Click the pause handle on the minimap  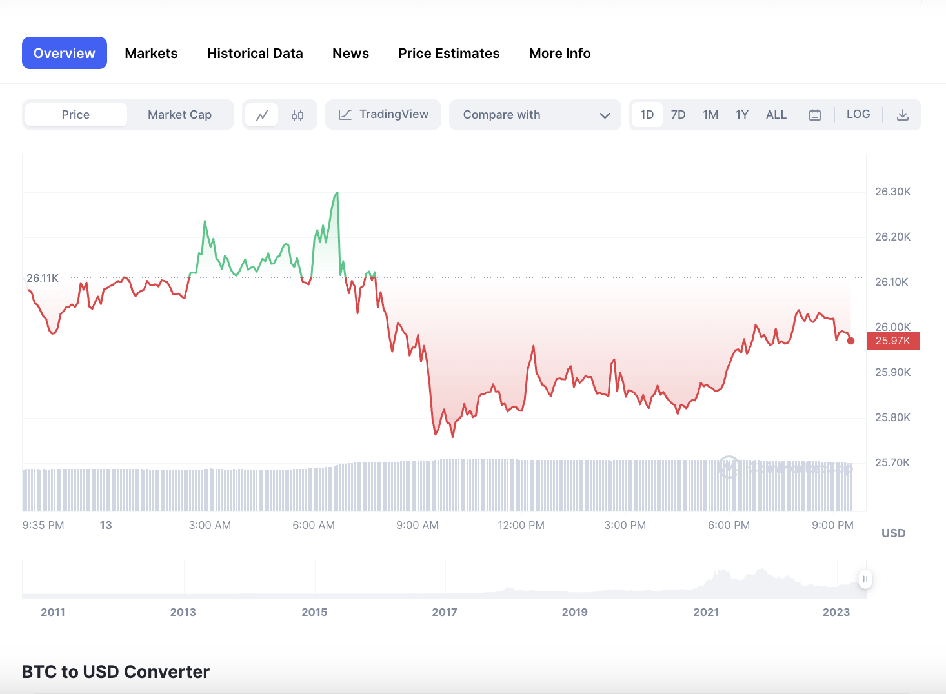point(865,579)
